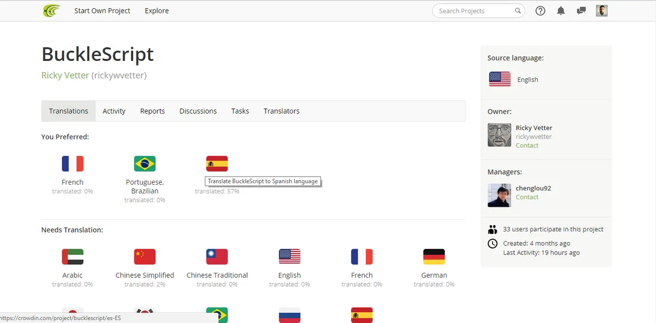Click the Chinese Traditional flag icon
The image size is (656, 323).
tap(217, 256)
